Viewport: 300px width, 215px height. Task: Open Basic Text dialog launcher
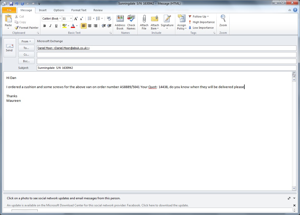110,33
